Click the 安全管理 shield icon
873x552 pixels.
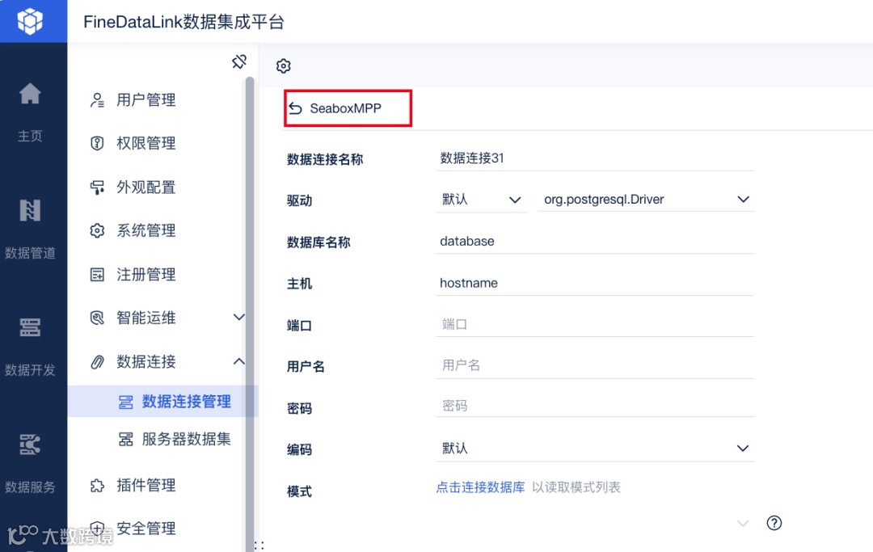point(97,528)
